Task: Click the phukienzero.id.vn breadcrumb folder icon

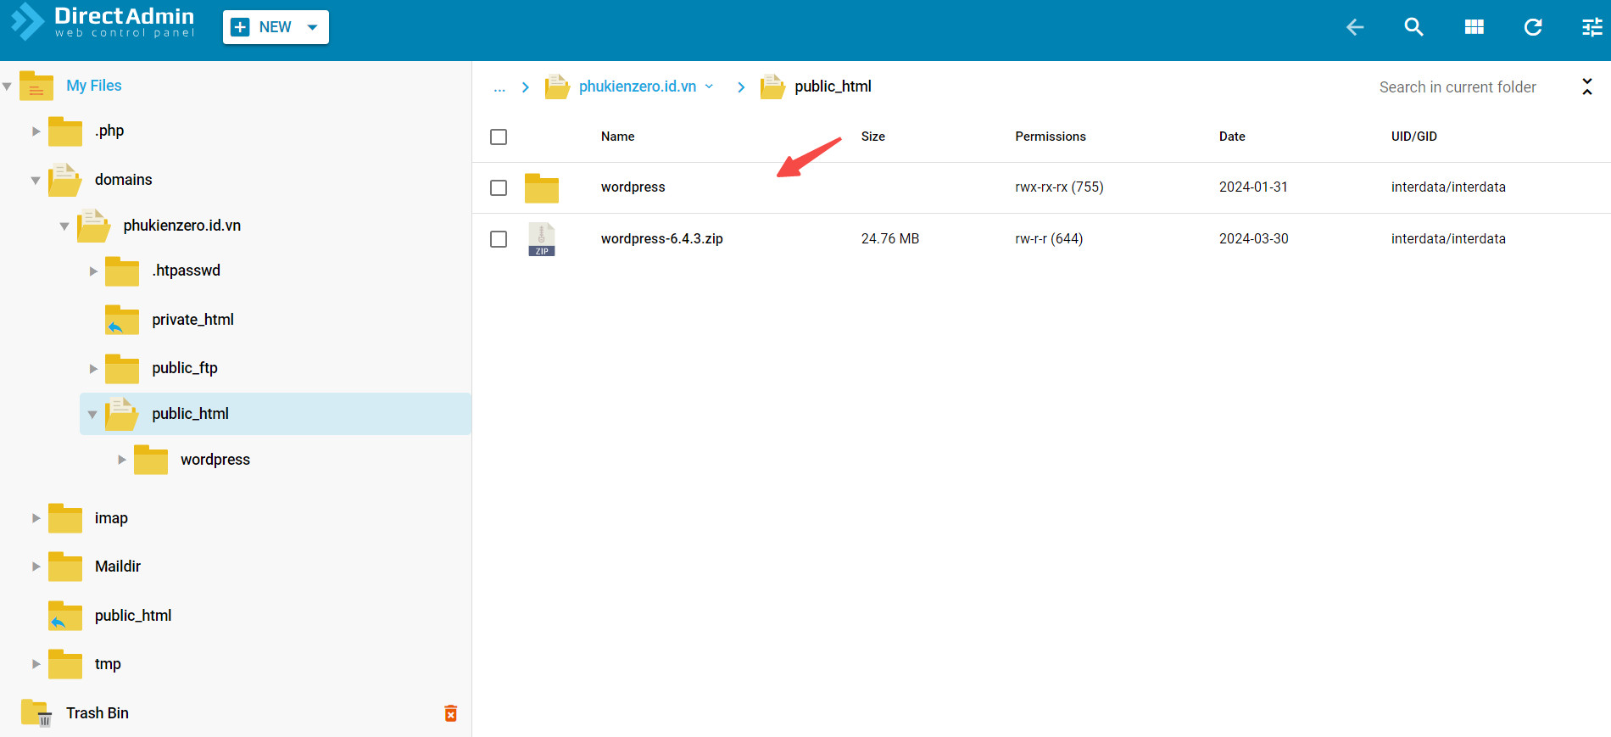Action: pyautogui.click(x=557, y=87)
